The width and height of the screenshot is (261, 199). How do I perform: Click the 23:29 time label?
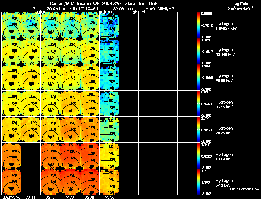89,198
